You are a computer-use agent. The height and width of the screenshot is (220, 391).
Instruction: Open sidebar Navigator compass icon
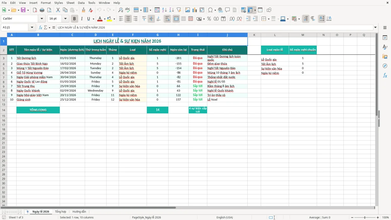(385, 66)
